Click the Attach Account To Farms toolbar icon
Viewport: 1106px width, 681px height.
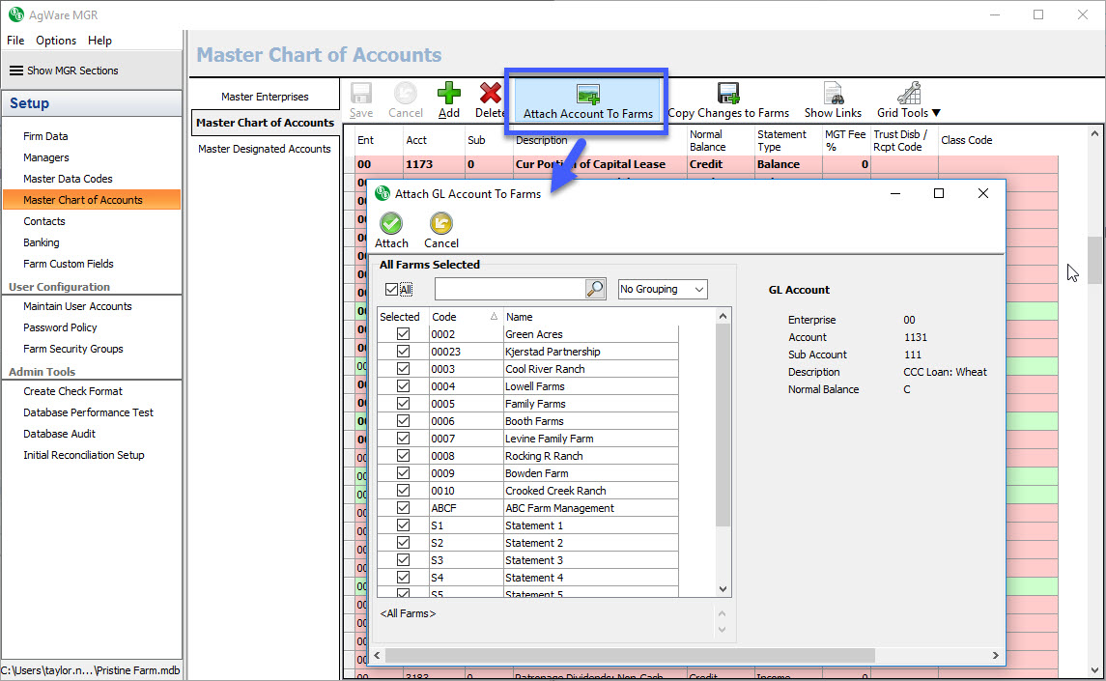coord(587,94)
